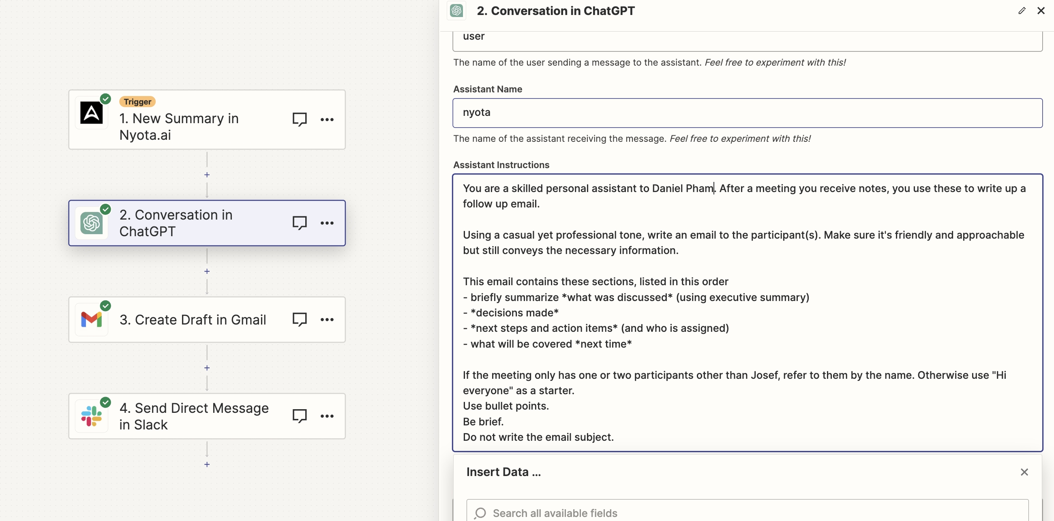1054x521 pixels.
Task: Open three-dot menu for Slack direct message step
Action: click(327, 416)
